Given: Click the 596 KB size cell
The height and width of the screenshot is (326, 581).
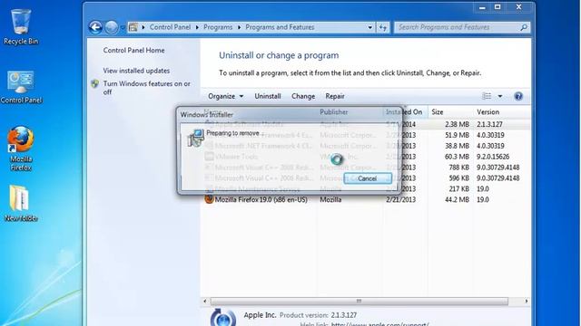Looking at the screenshot, I should [x=458, y=178].
